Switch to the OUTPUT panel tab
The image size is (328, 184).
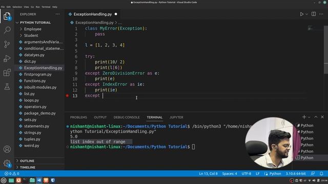point(100,117)
